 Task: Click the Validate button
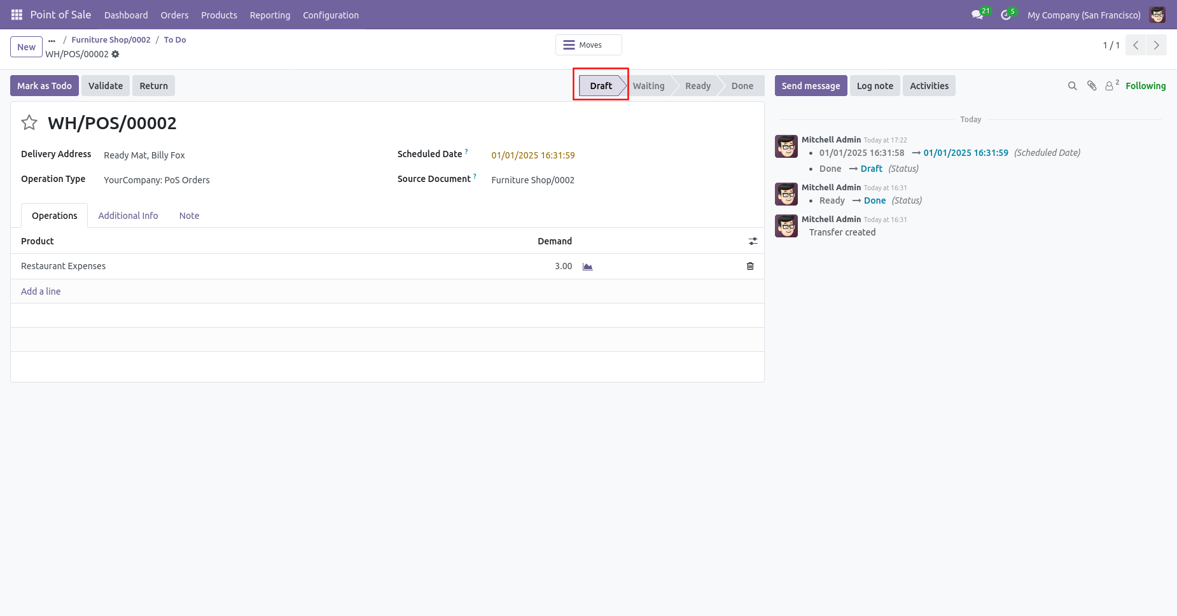[x=106, y=86]
